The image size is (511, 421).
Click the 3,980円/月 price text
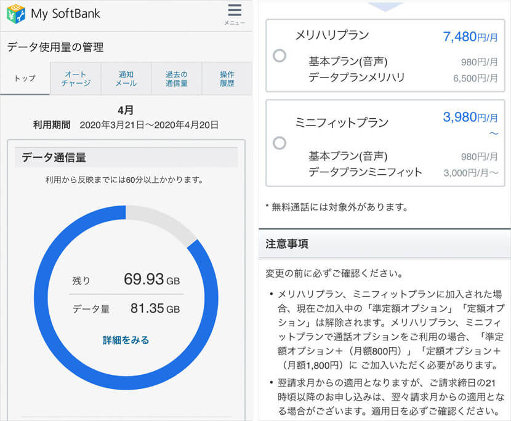pos(470,117)
